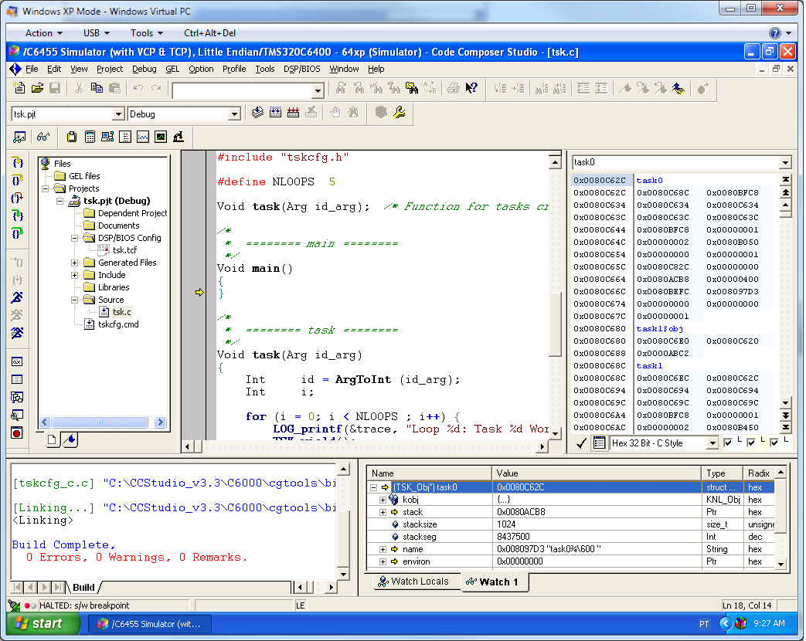
Task: Select tsk.c in the project tree
Action: 122,312
